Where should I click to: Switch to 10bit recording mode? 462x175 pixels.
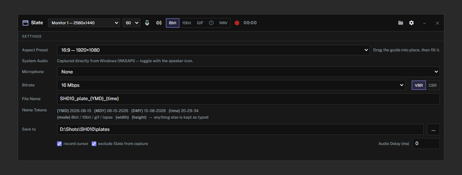pyautogui.click(x=187, y=23)
